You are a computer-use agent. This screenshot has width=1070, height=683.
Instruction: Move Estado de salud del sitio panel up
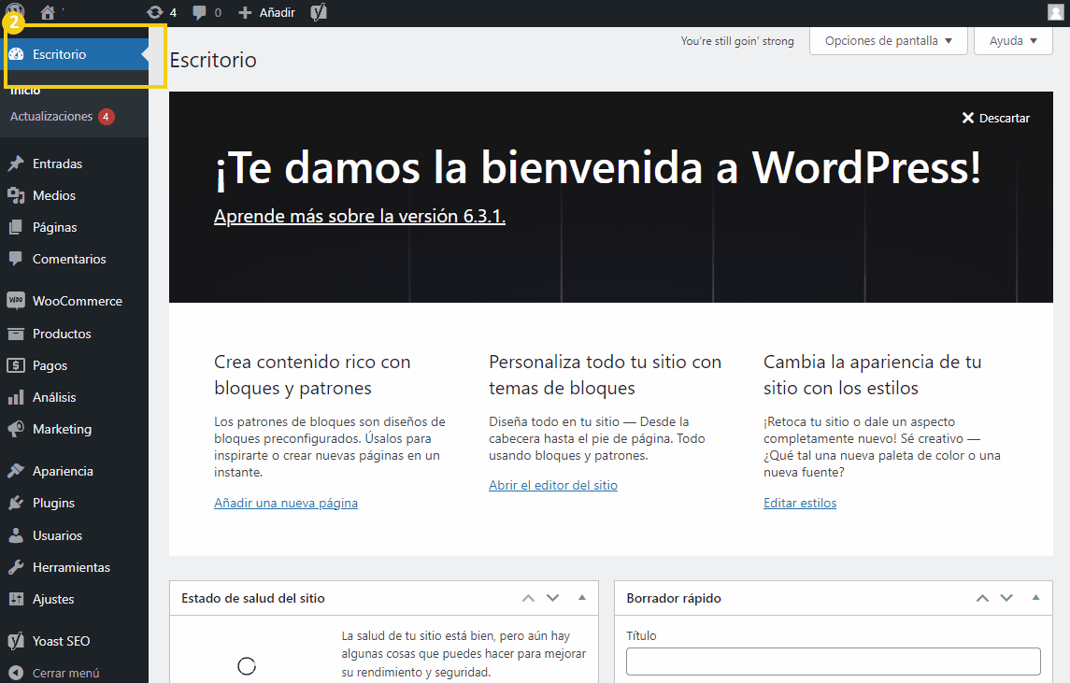pos(528,598)
